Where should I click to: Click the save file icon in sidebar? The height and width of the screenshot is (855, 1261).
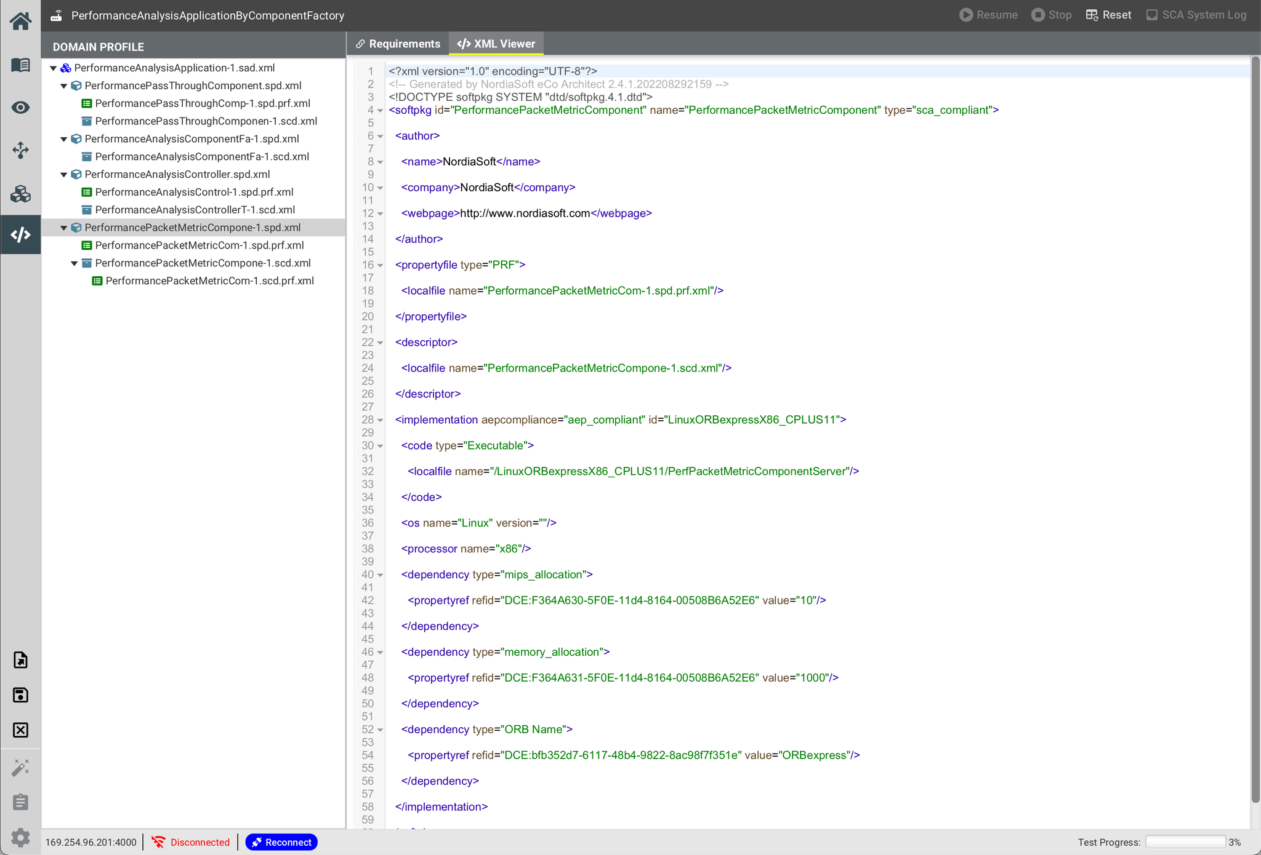click(20, 694)
